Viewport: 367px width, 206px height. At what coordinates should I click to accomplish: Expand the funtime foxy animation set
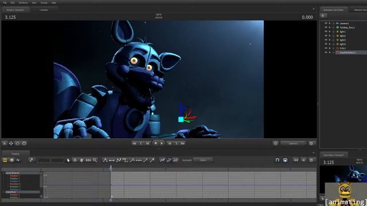[x=330, y=27]
